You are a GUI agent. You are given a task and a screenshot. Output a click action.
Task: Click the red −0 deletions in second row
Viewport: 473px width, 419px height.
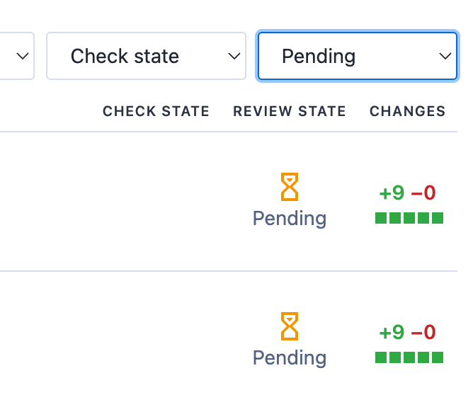point(423,333)
